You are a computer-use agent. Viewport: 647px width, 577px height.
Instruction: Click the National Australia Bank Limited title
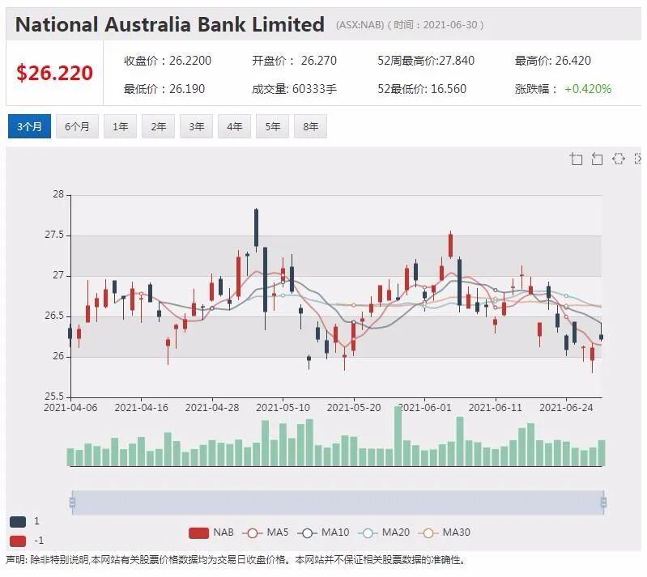169,24
